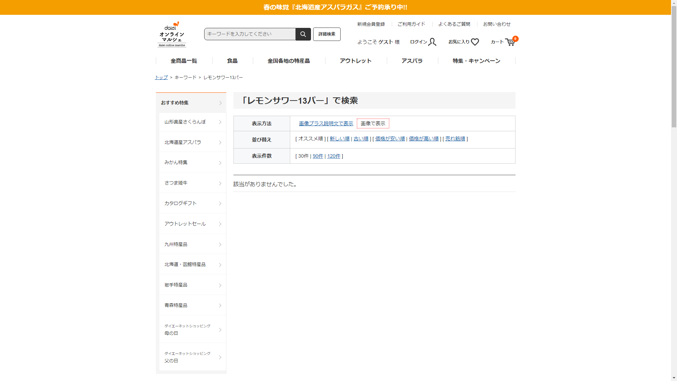This screenshot has height=381, width=677.
Task: Click the Daiei Online Marche logo
Action: tap(172, 35)
